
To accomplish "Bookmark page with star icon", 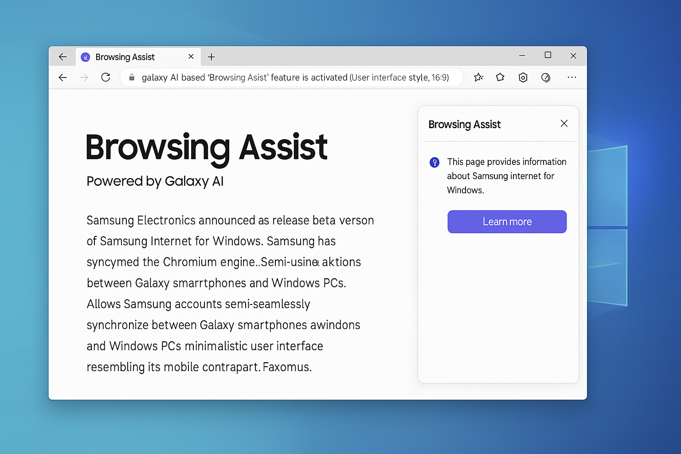I will [478, 78].
